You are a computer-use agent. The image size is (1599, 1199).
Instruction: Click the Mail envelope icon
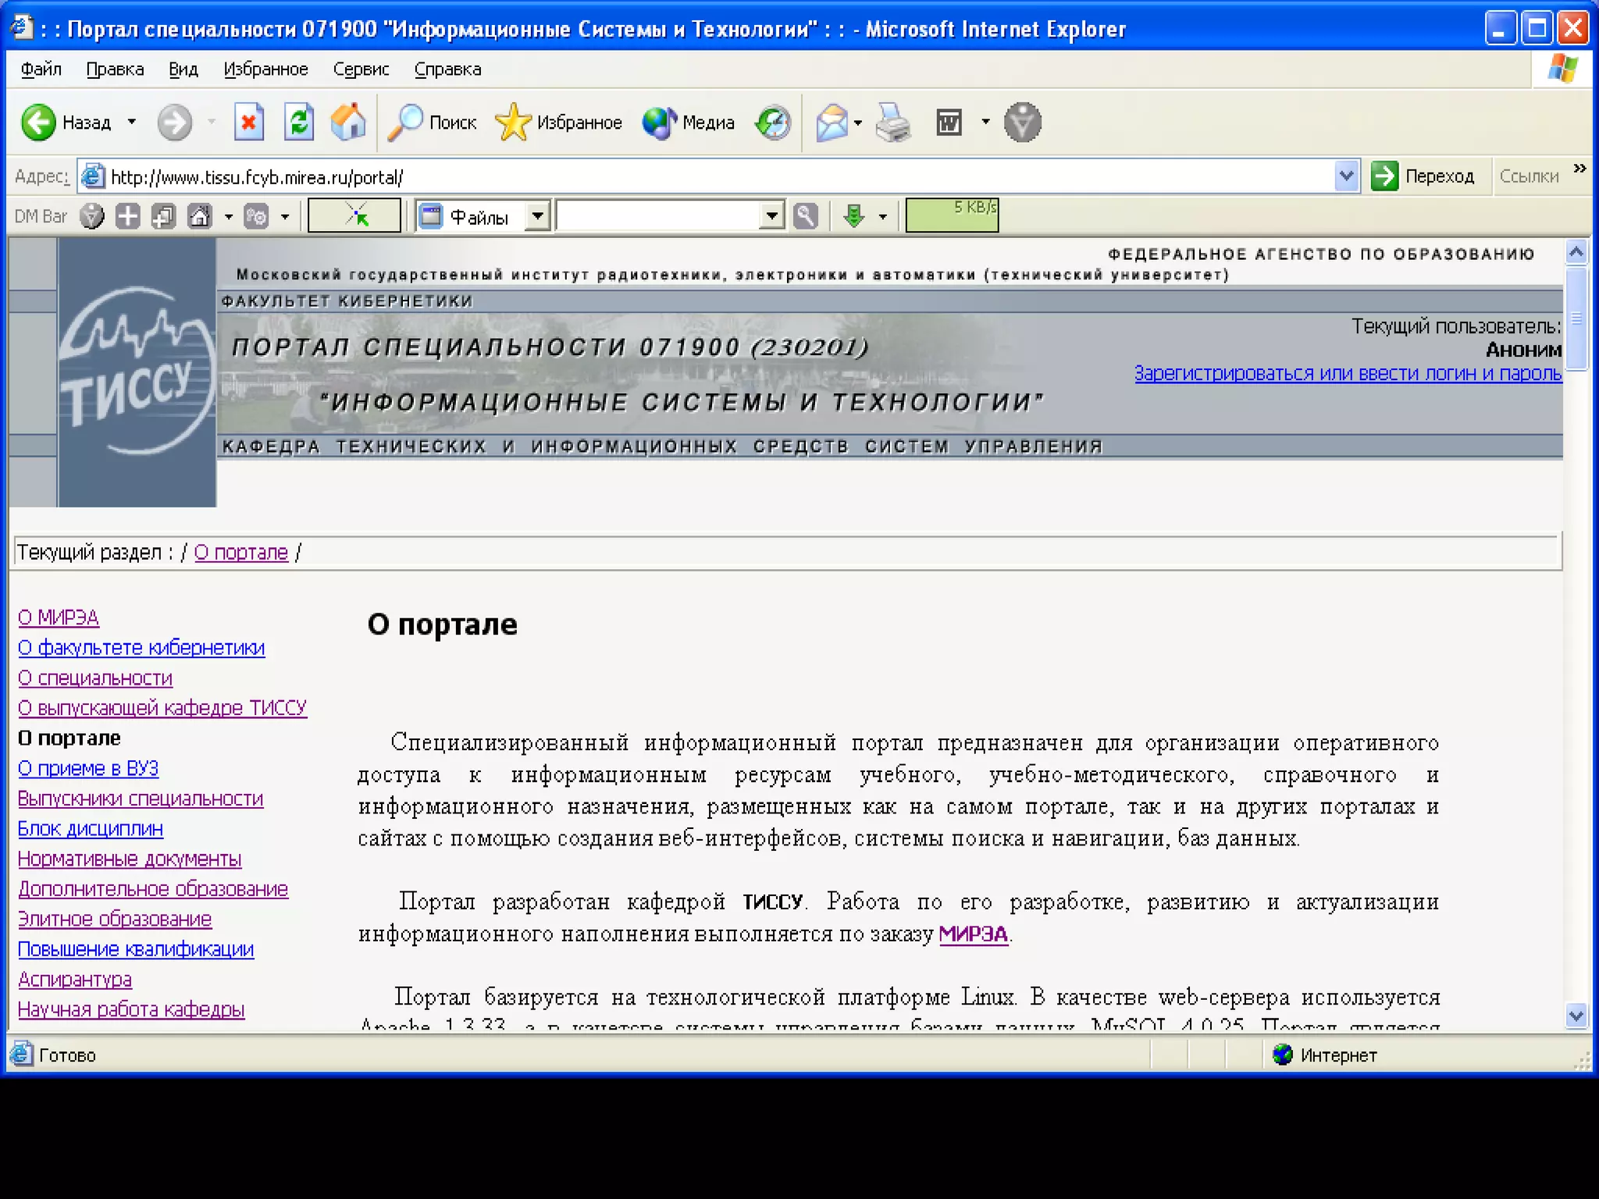(832, 123)
